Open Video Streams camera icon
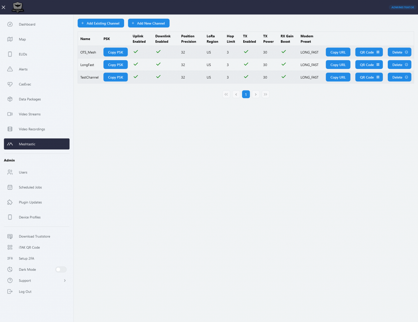The height and width of the screenshot is (322, 418). (x=10, y=114)
